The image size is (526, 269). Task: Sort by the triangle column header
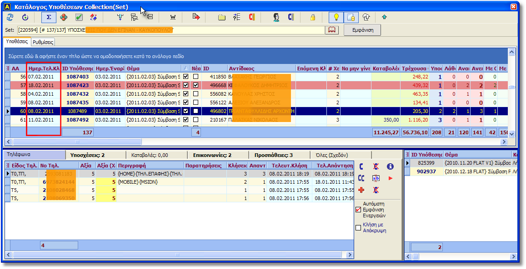(186, 68)
